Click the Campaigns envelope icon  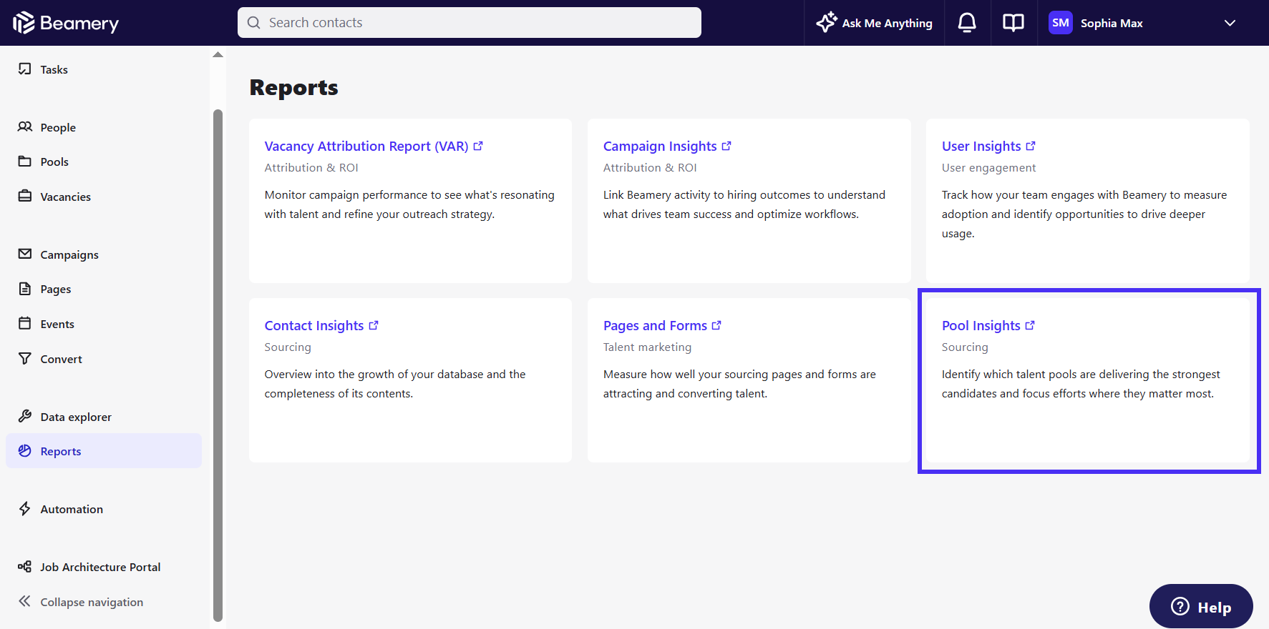coord(25,254)
